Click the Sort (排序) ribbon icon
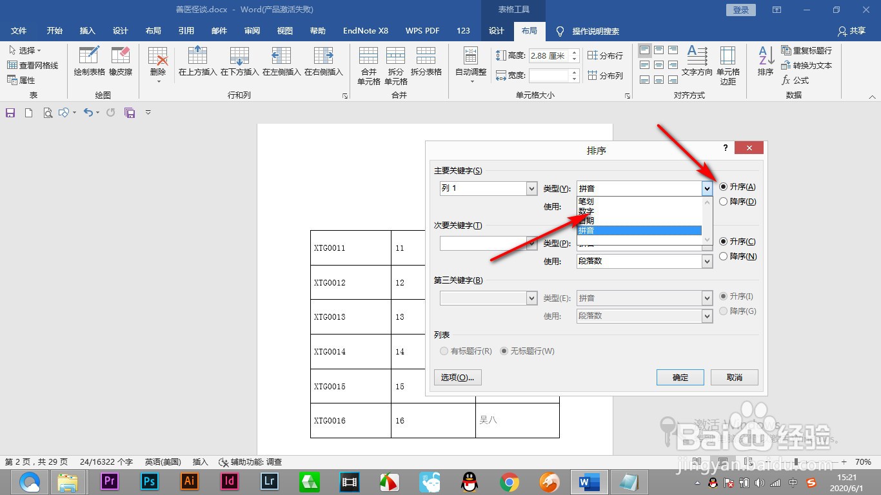This screenshot has height=495, width=881. tap(766, 62)
